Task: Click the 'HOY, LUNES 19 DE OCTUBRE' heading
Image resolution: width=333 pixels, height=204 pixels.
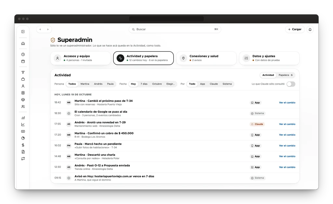Action: click(73, 95)
